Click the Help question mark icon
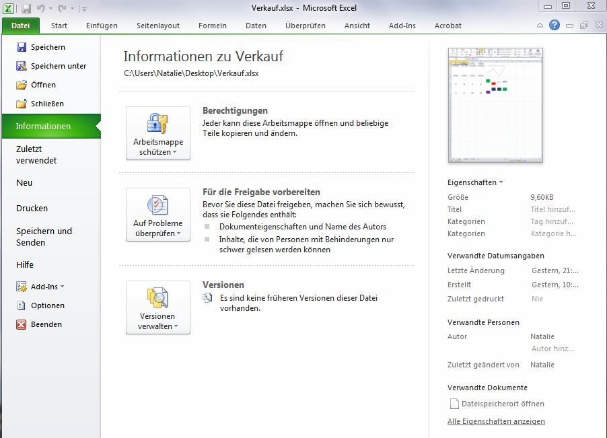Image resolution: width=607 pixels, height=438 pixels. point(555,26)
